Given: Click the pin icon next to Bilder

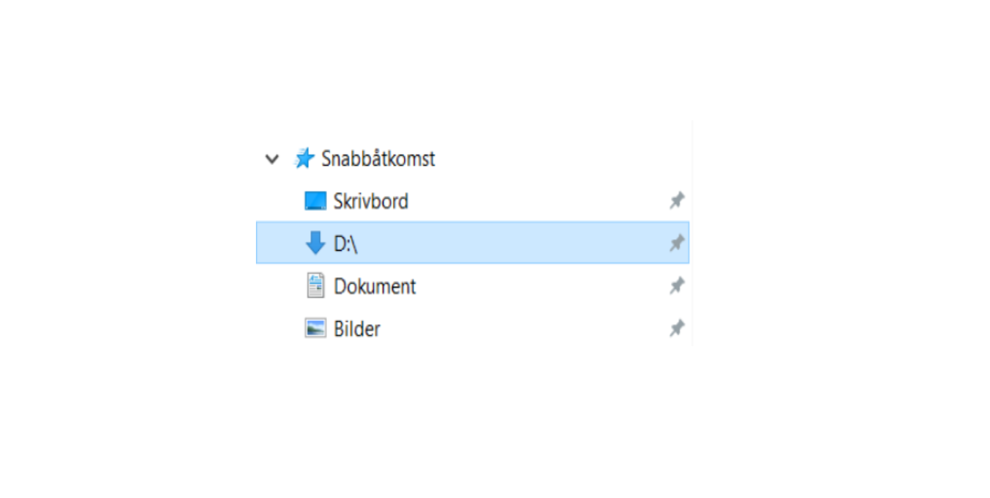Looking at the screenshot, I should (676, 328).
